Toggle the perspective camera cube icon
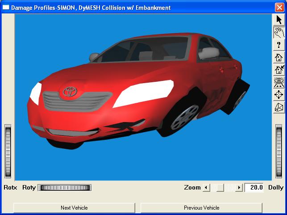Image resolution: width=287 pixels, height=215 pixels. (x=279, y=107)
